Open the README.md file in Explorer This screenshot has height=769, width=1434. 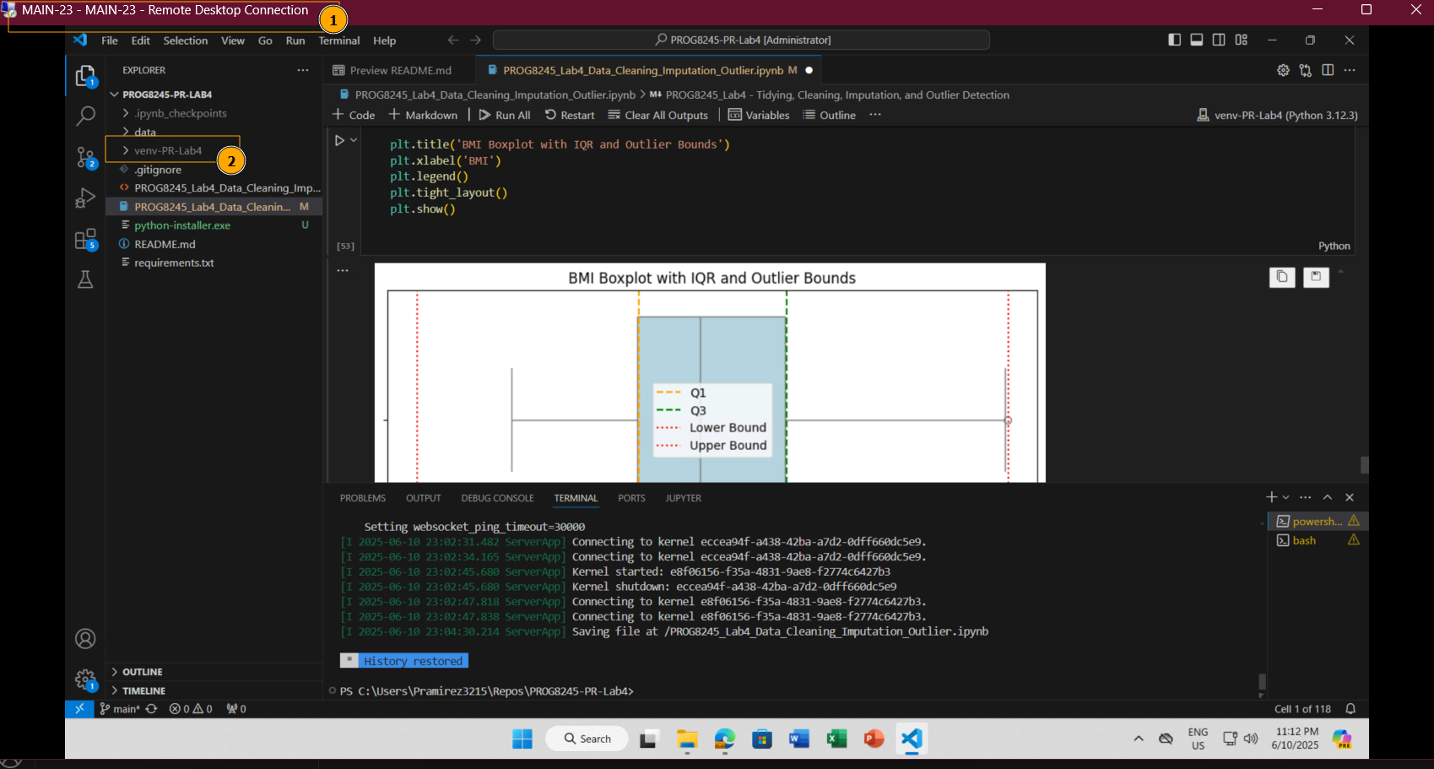pyautogui.click(x=165, y=244)
